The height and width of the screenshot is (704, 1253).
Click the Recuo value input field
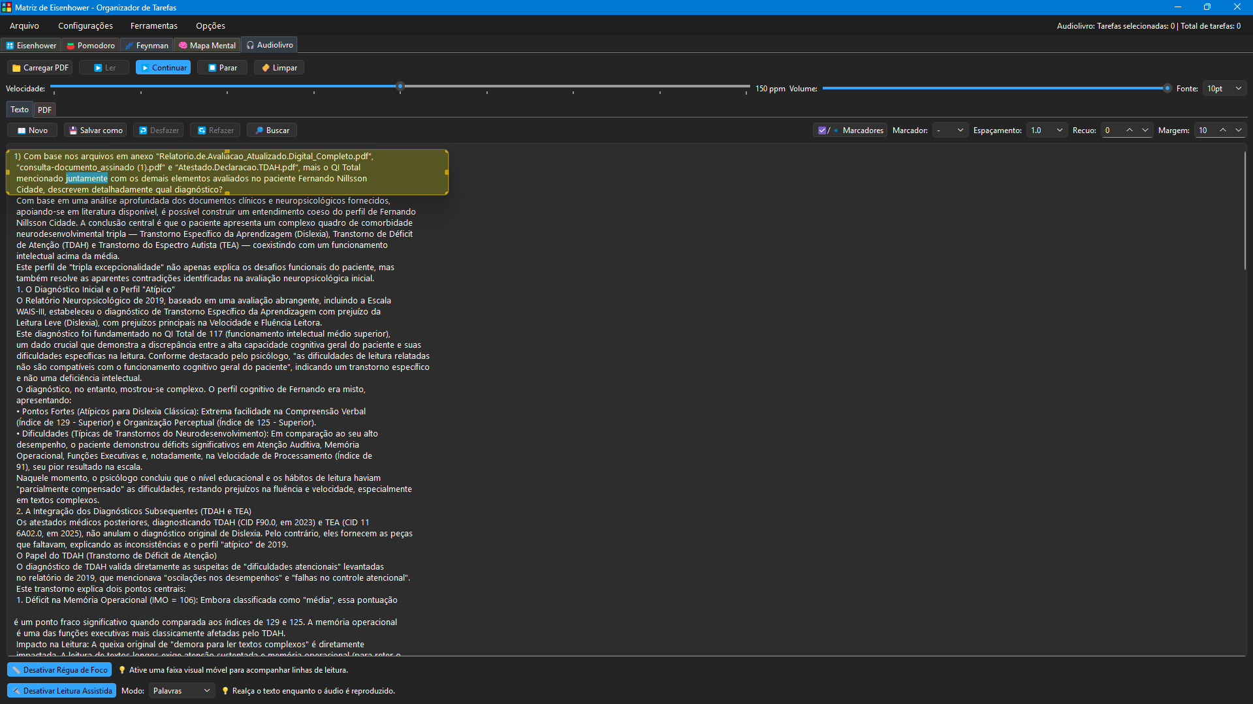point(1111,130)
